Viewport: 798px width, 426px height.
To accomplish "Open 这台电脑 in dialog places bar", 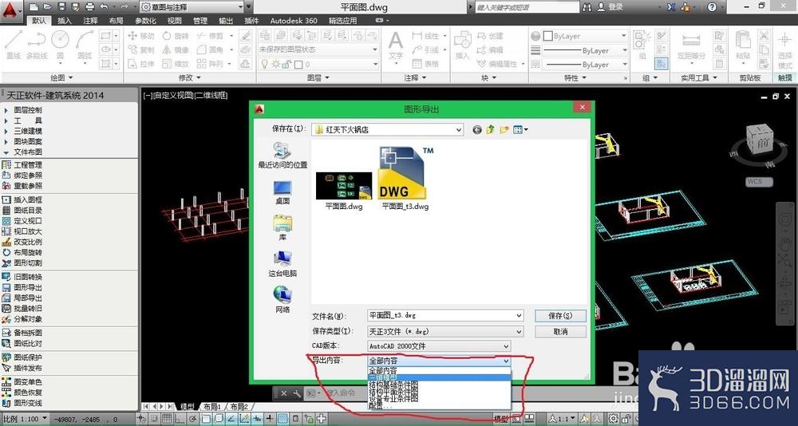I will click(282, 263).
